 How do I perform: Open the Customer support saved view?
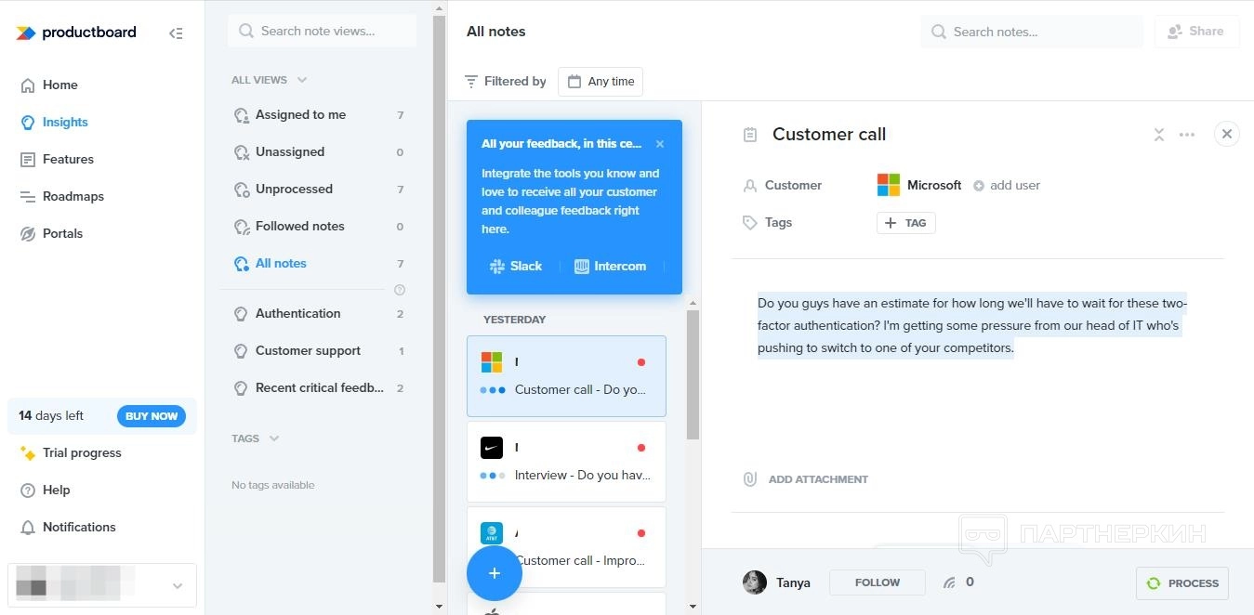(x=318, y=350)
